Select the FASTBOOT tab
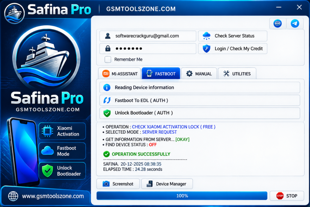Screen dimensions: 310x207 point(161,73)
